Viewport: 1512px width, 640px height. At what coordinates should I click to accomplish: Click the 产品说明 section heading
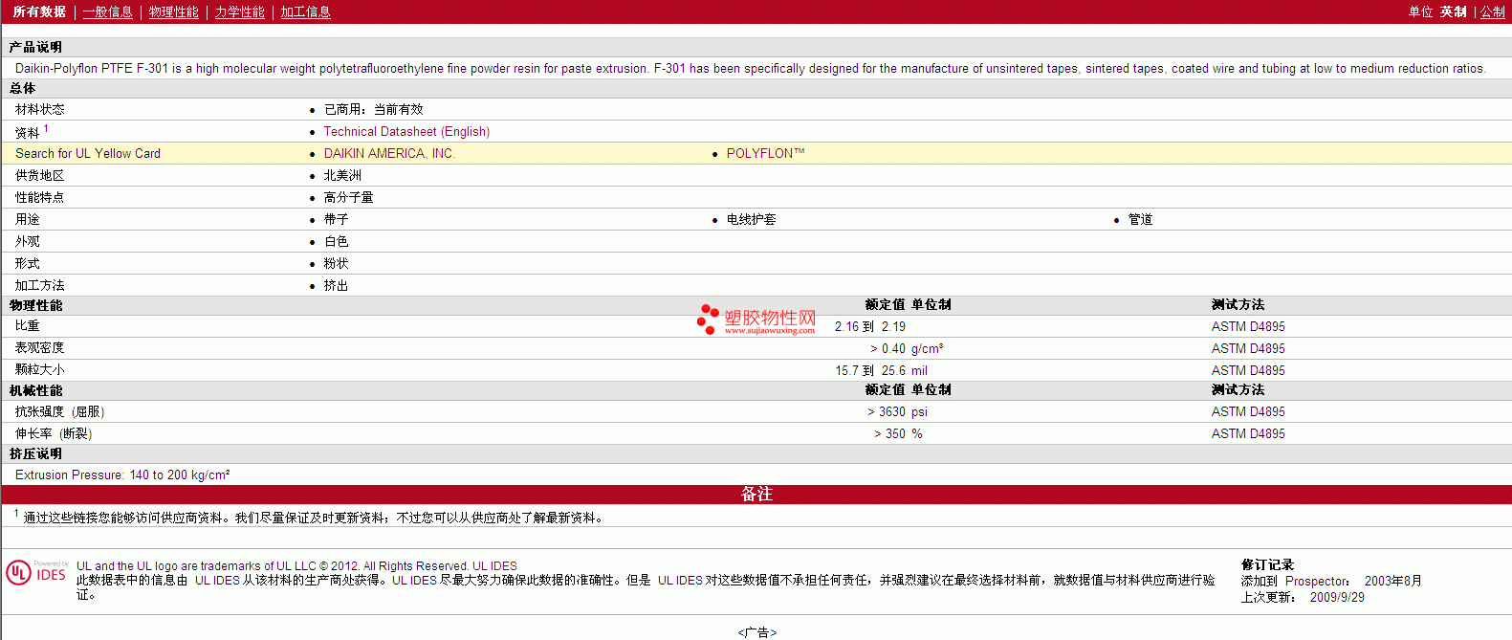pos(35,47)
